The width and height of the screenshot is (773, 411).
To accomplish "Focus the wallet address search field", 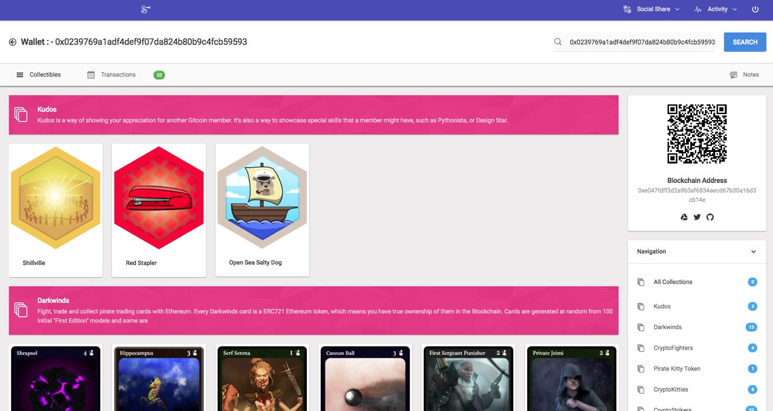I will point(642,42).
